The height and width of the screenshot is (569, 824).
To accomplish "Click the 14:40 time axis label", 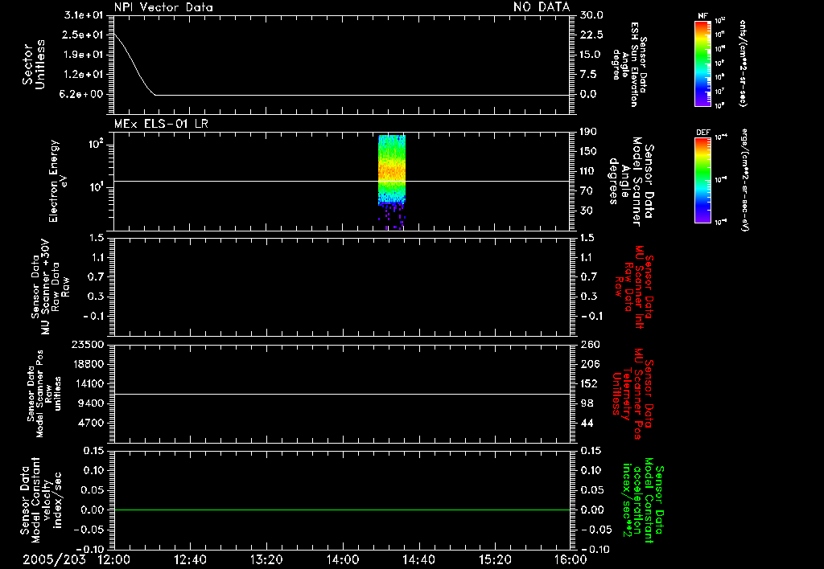I will click(418, 559).
